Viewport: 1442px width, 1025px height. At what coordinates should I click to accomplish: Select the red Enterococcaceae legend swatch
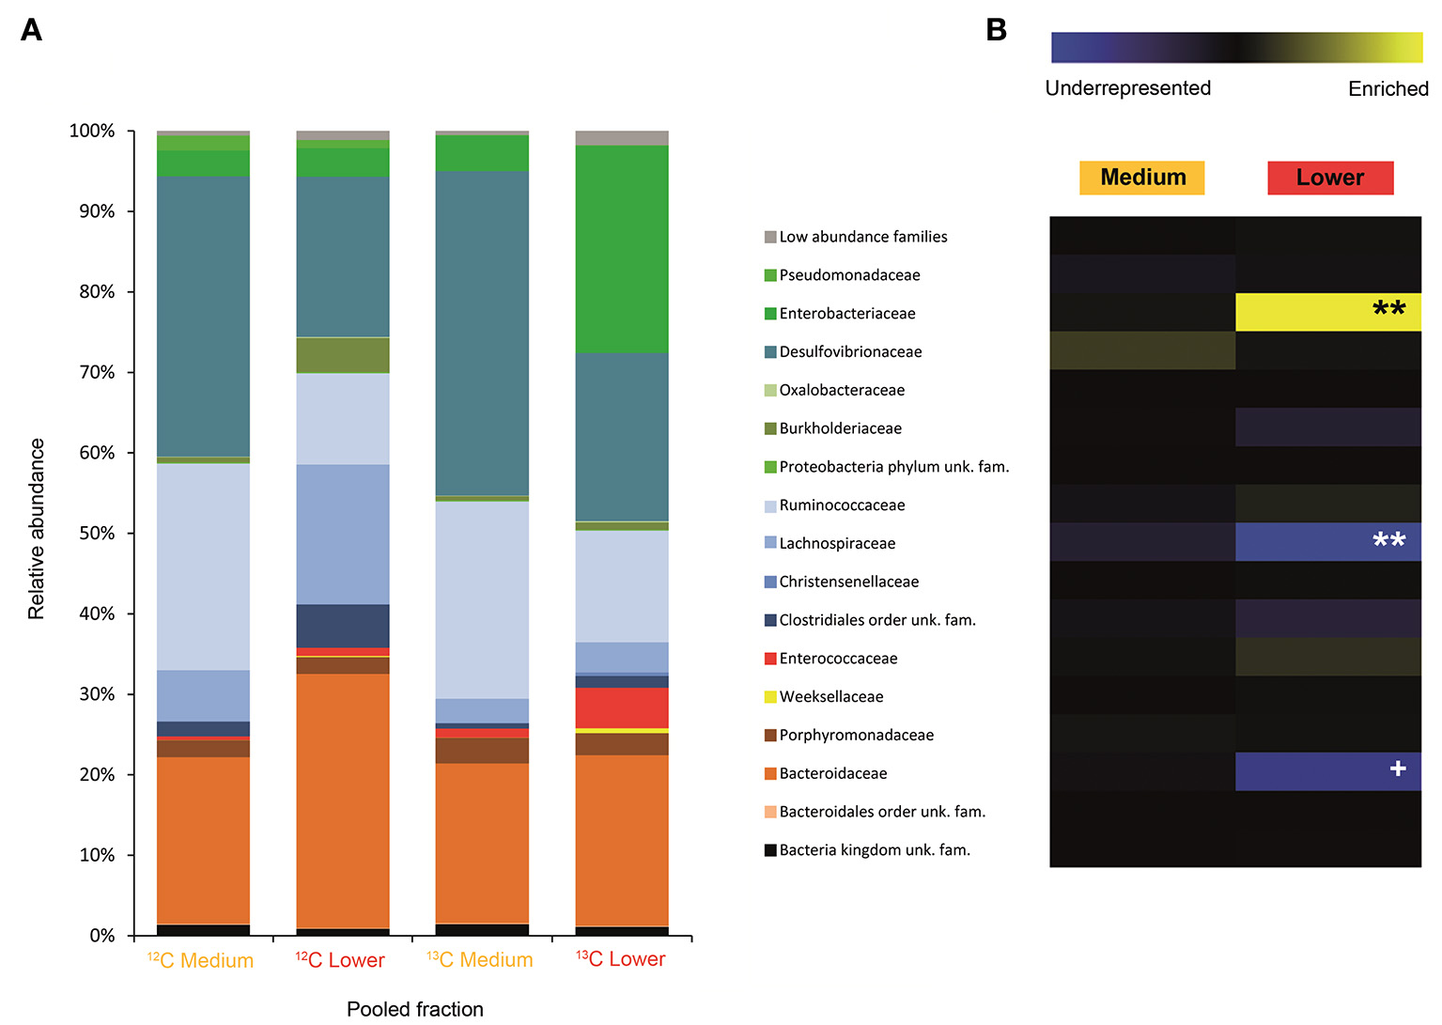click(770, 659)
